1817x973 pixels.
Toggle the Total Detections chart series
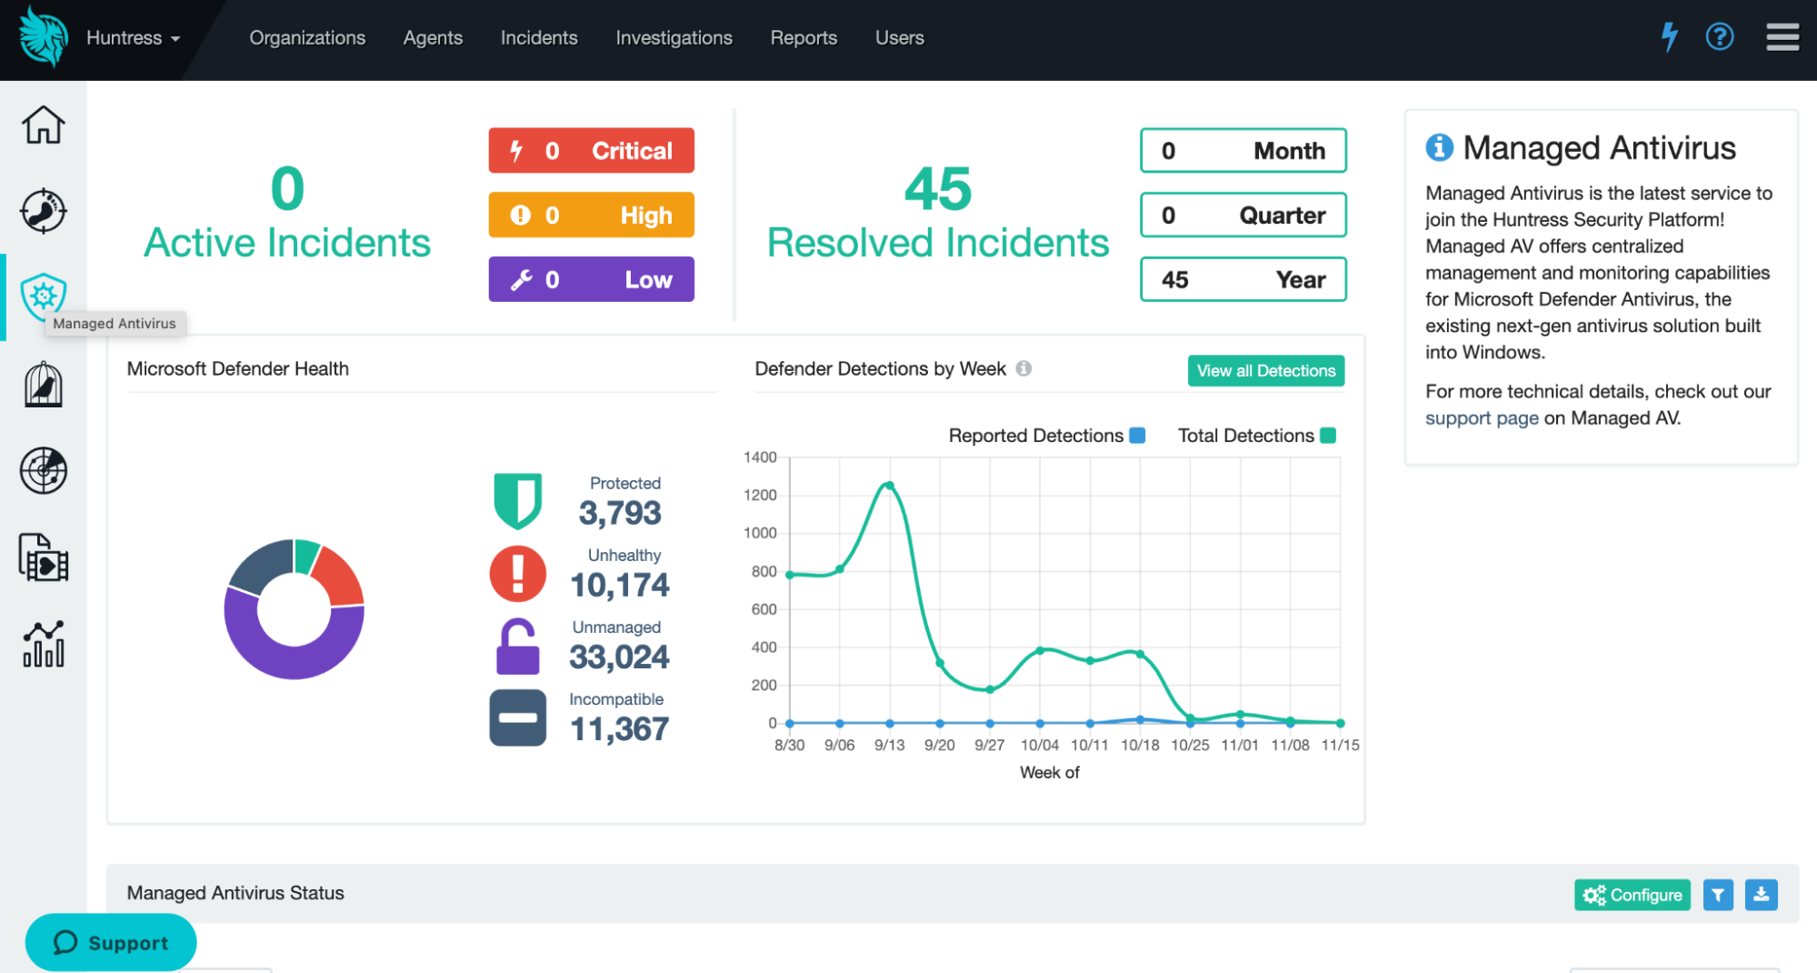click(1329, 436)
